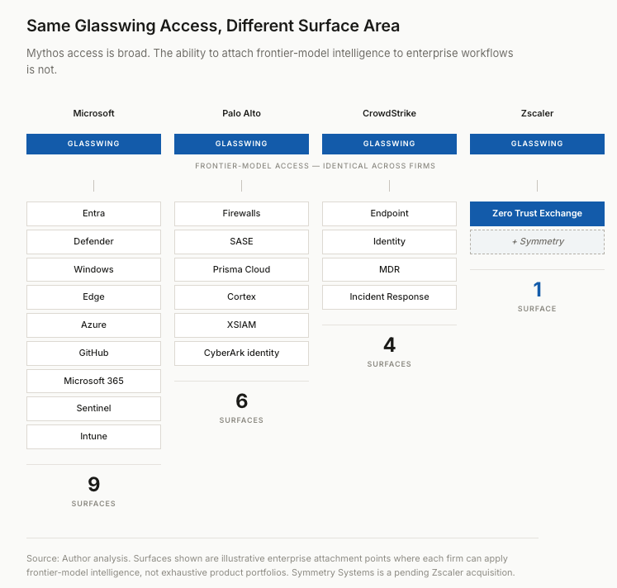
Task: Select the Microsoft 365 box
Action: click(x=93, y=381)
